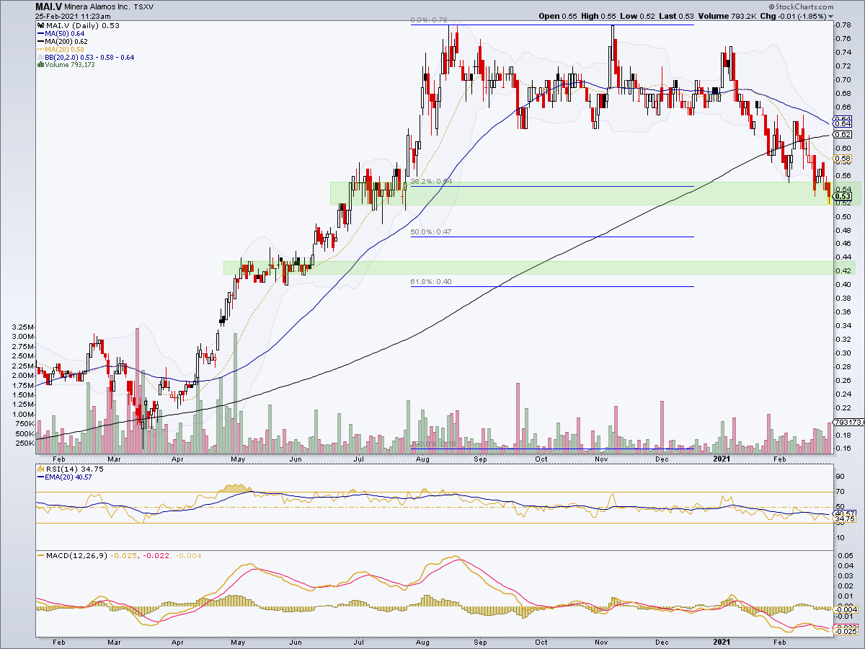Viewport: 865px width, 649px height.
Task: Click the TSXV exchange label
Action: pyautogui.click(x=144, y=6)
